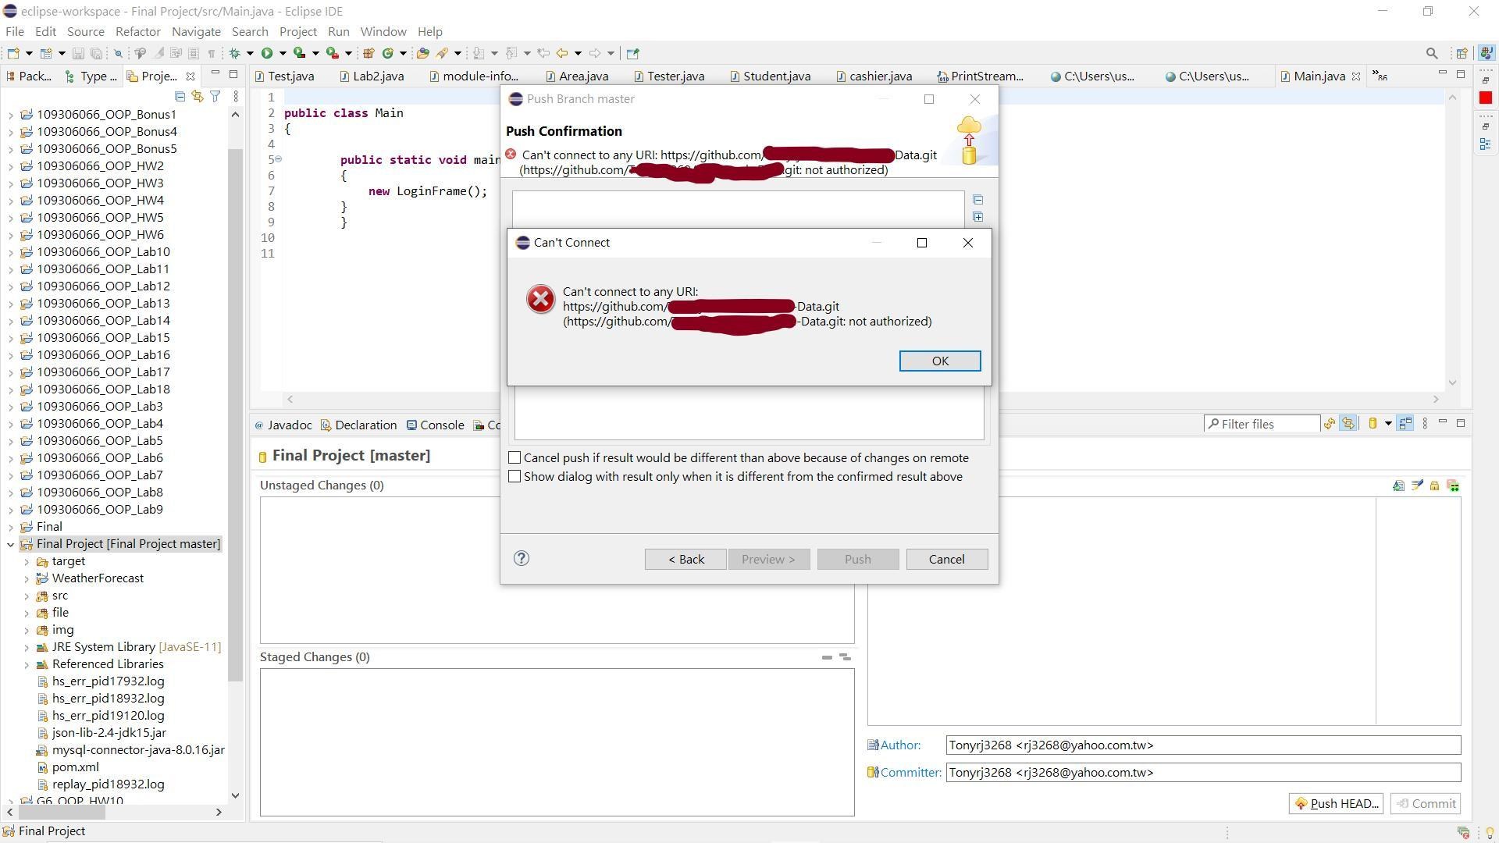Click the Author text field

1203,745
